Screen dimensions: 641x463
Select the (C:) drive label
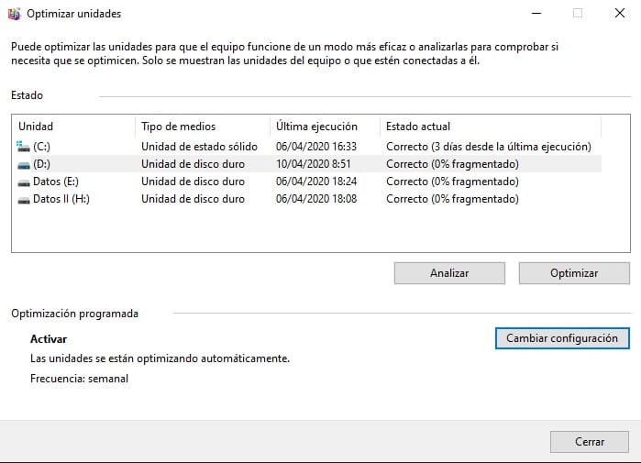click(41, 147)
